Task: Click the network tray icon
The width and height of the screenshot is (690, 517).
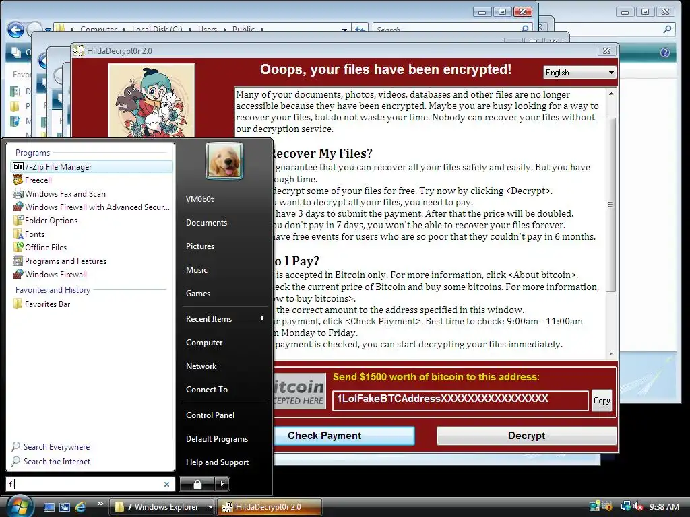Action: 625,507
